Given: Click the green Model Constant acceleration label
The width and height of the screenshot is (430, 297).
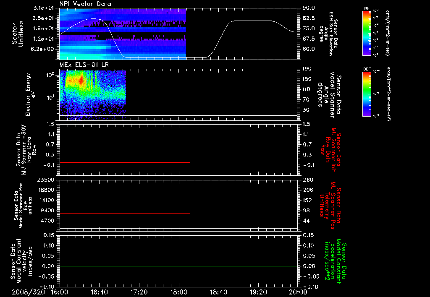Looking at the screenshot, I should (335, 261).
